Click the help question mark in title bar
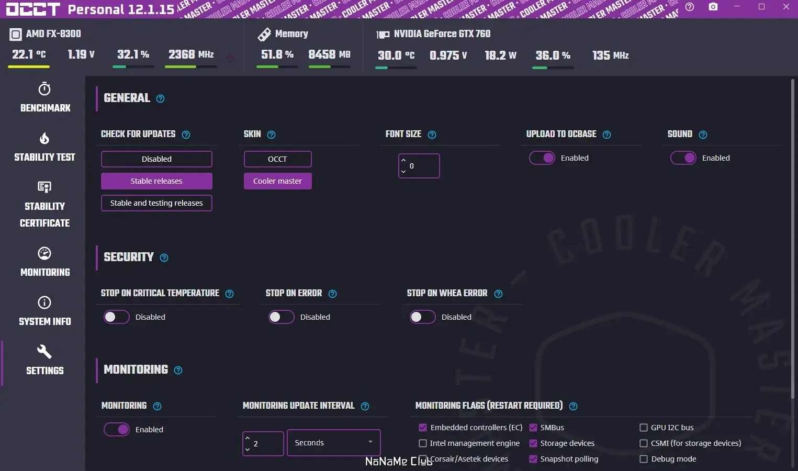The image size is (798, 471). [x=690, y=7]
